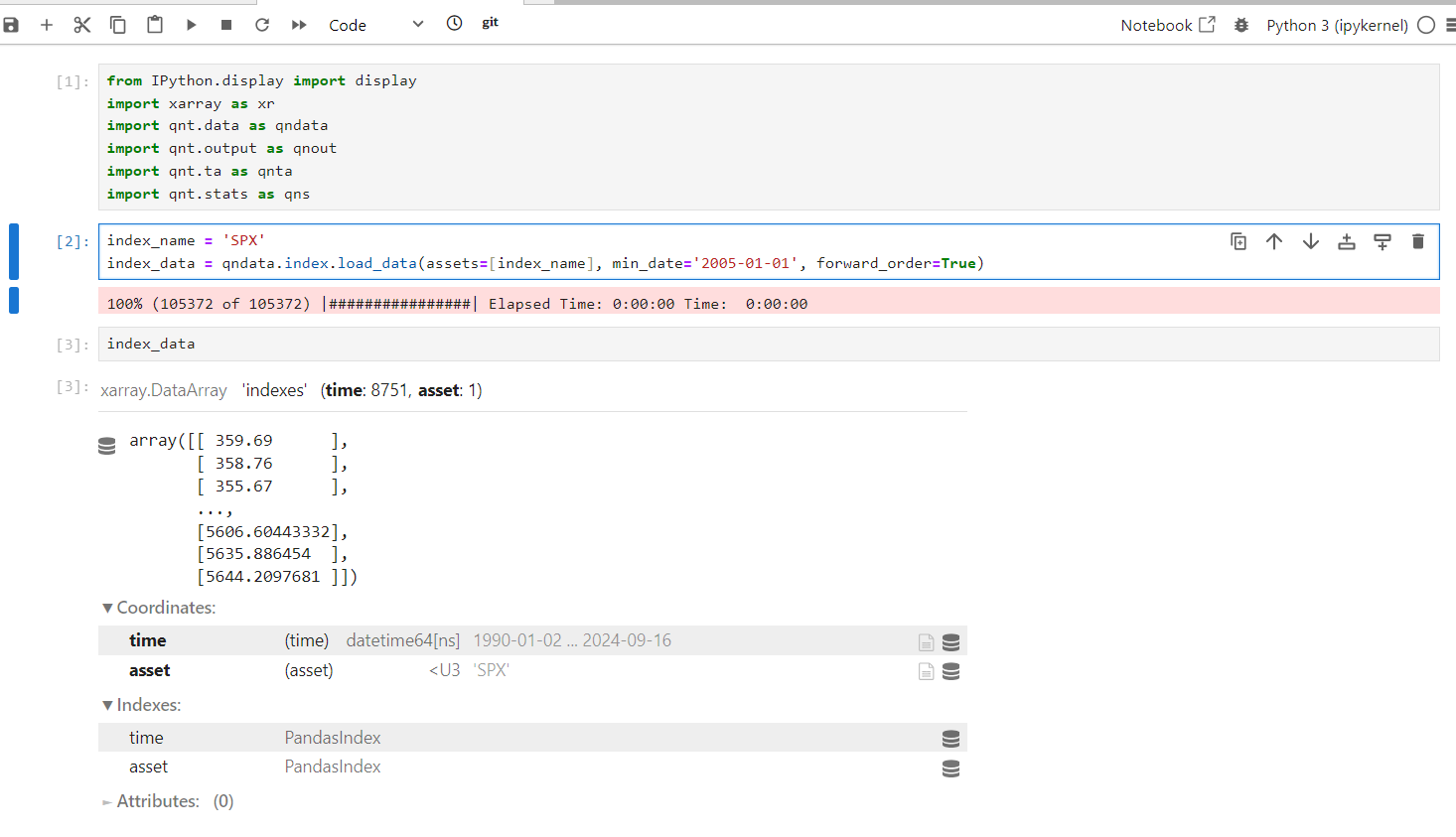Insert a cell above the active cell
This screenshot has width=1456, height=837.
1347,241
